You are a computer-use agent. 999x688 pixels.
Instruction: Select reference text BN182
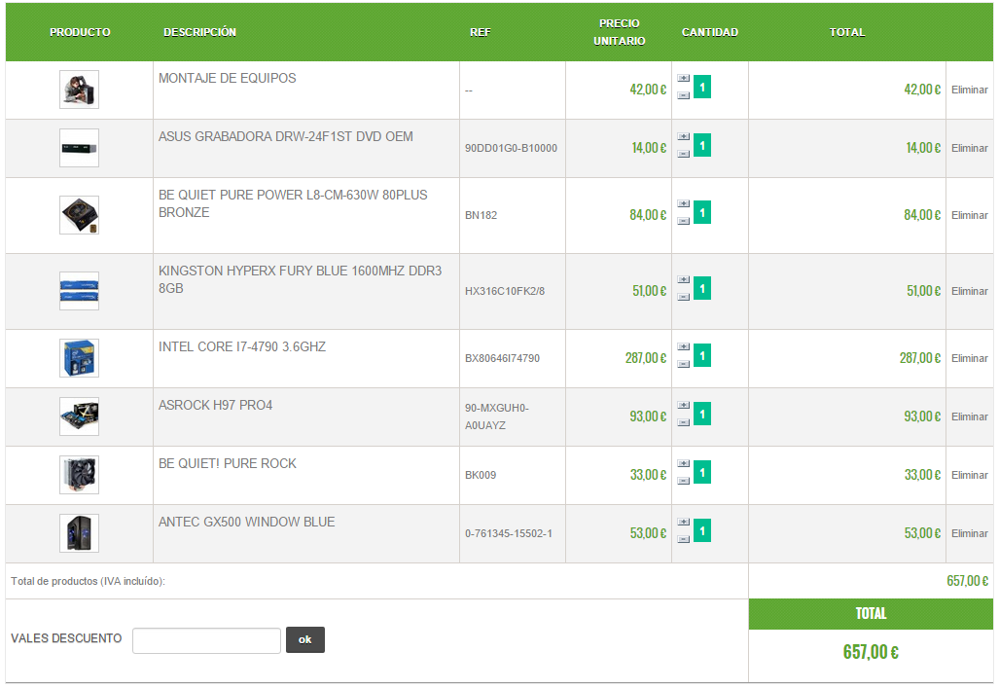click(482, 215)
